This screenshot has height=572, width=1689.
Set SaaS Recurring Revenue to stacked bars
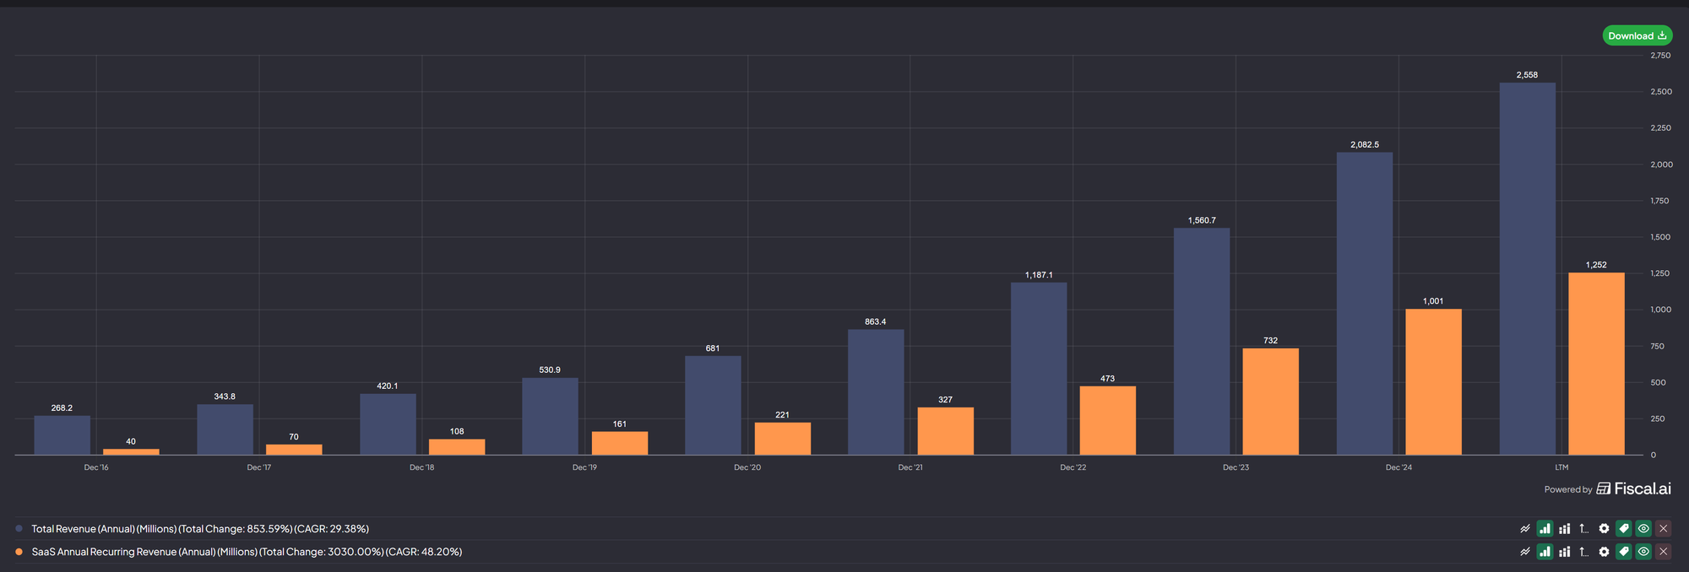[x=1564, y=552]
